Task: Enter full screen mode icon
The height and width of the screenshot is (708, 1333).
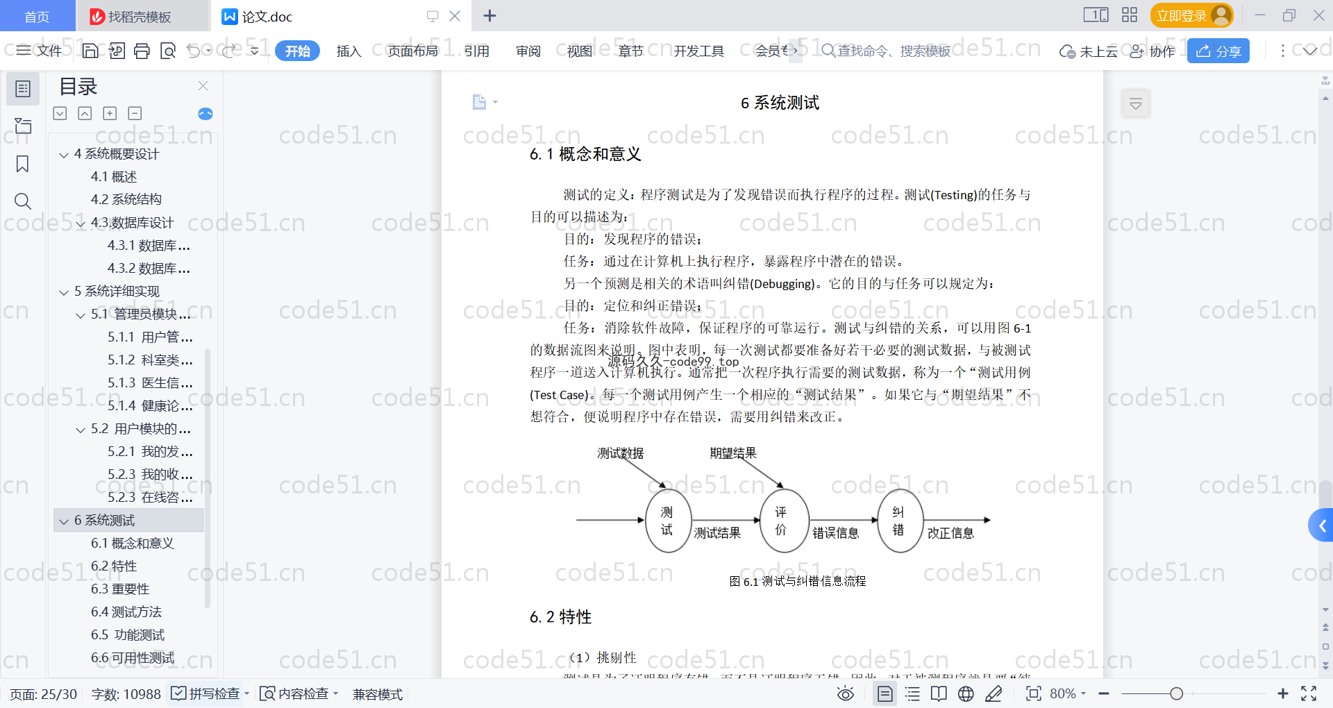Action: (1309, 693)
